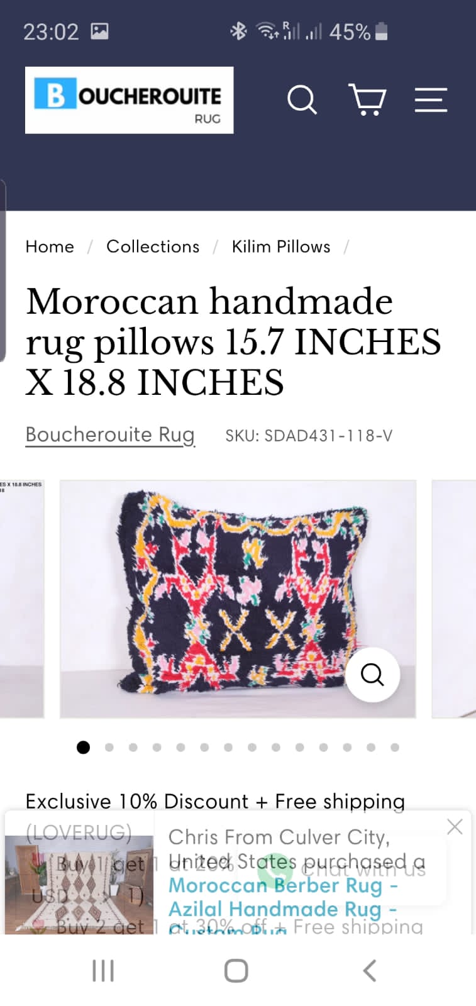476x1006 pixels.
Task: View the main black pillow product image
Action: [x=238, y=599]
